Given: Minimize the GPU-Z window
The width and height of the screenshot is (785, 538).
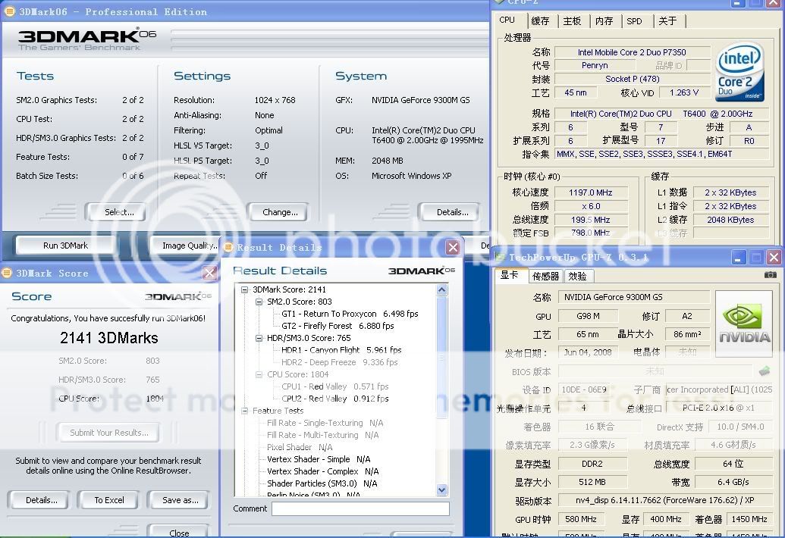Looking at the screenshot, I should pyautogui.click(x=738, y=258).
